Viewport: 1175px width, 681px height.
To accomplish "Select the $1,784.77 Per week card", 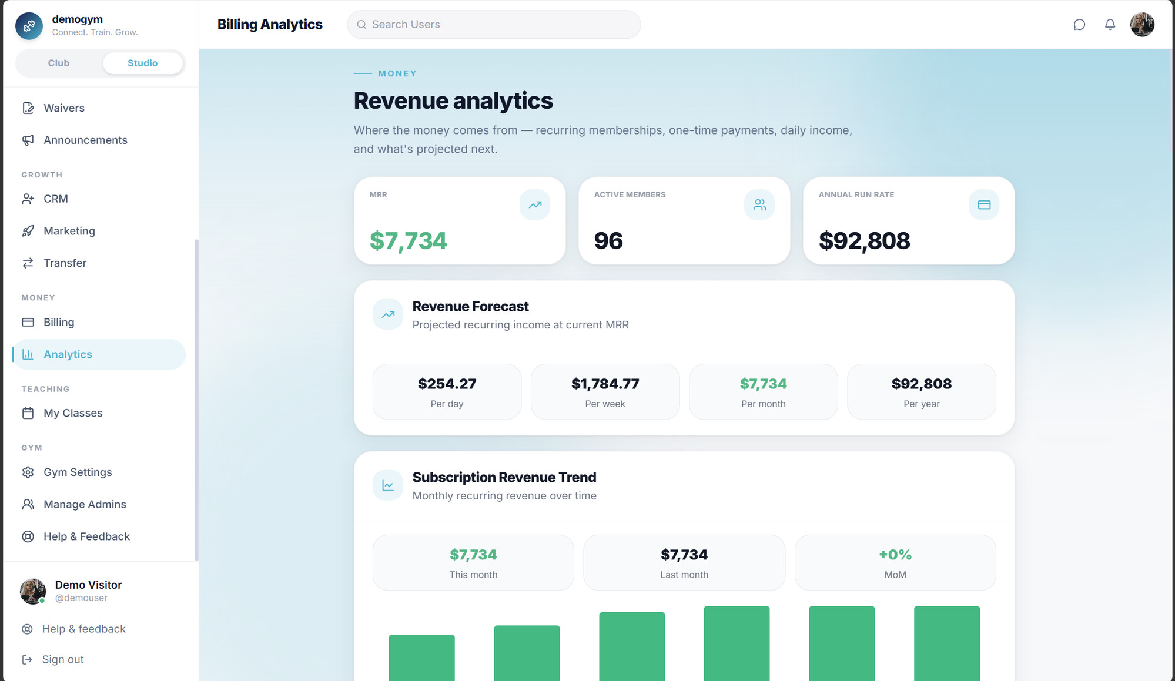I will pos(605,392).
